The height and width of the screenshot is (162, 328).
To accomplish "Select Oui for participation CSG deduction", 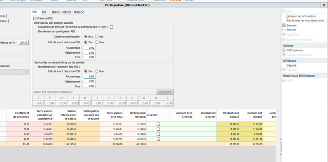I will coord(86,42).
